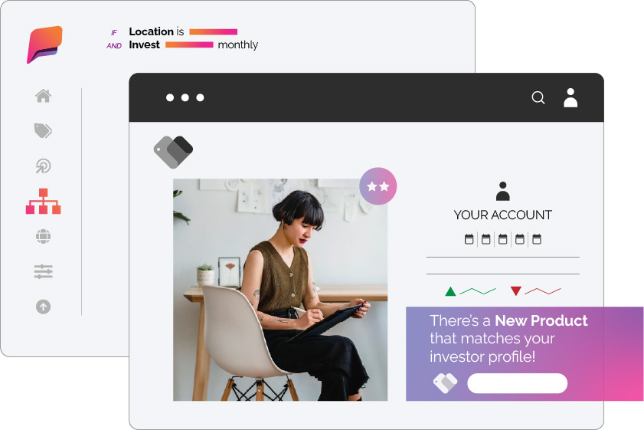The image size is (644, 430).
Task: Select the Invest amount gradient bar
Action: [x=189, y=44]
